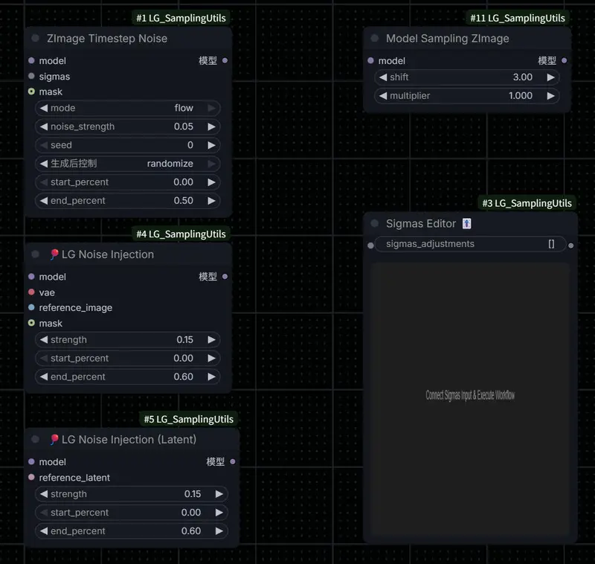Screen dimensions: 595x564
Task: Collapse the ZImage Timestep Noise node
Action: 33,38
